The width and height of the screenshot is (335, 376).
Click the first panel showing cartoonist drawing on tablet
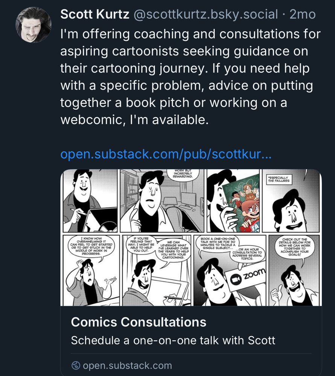point(90,201)
